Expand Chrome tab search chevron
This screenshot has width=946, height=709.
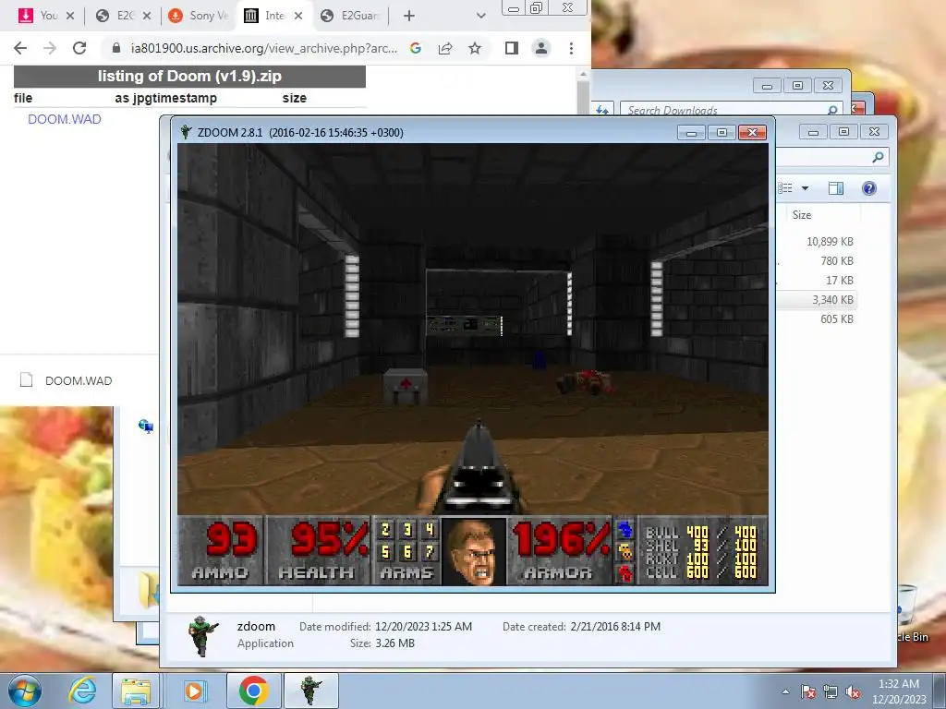pos(480,16)
